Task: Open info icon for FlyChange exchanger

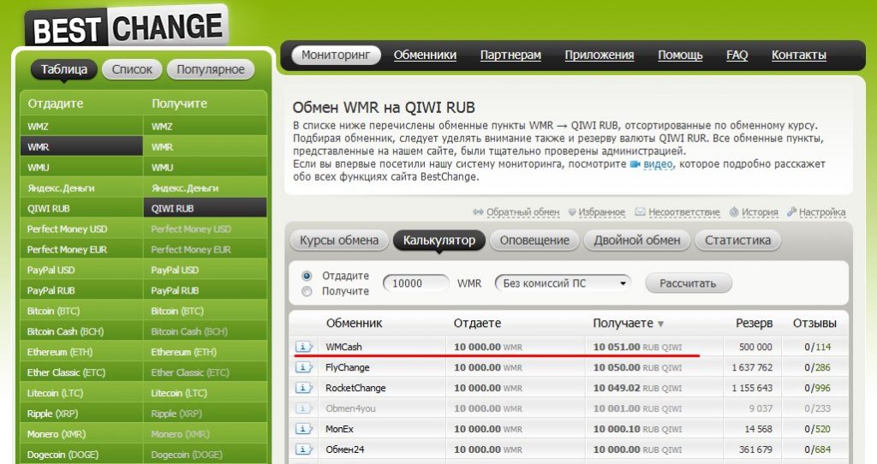Action: click(304, 367)
